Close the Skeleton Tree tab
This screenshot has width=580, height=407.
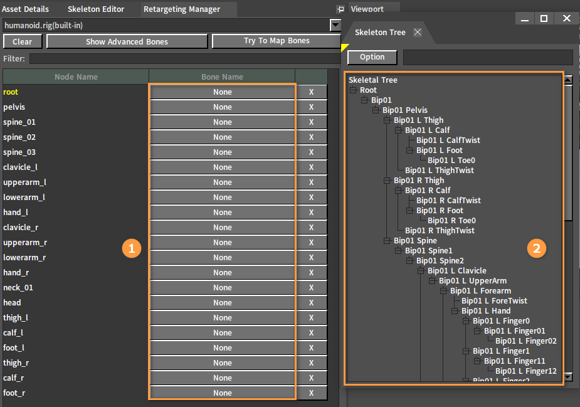coord(418,32)
